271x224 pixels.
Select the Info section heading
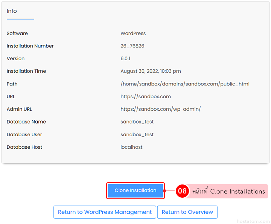pos(12,11)
